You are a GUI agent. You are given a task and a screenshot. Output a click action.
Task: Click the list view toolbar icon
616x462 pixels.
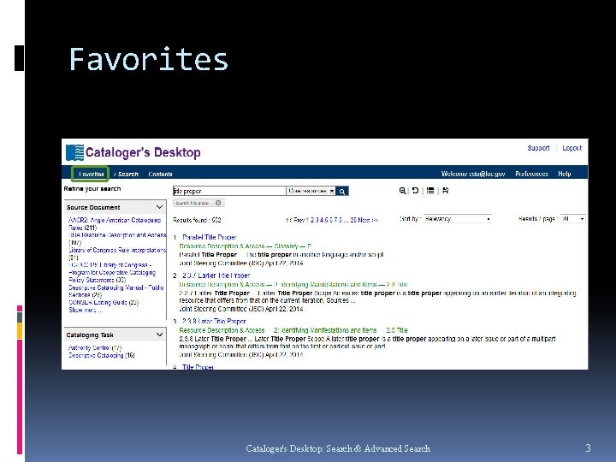point(430,191)
